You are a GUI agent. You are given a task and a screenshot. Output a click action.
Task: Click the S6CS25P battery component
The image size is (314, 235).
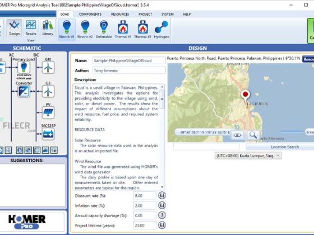click(x=48, y=134)
